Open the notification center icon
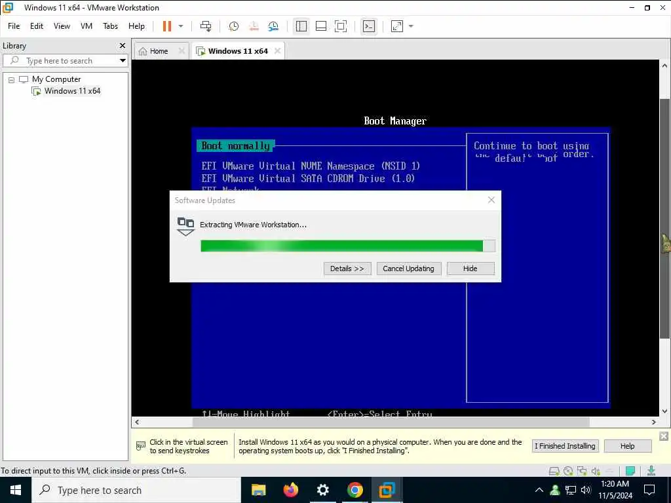 tap(649, 490)
